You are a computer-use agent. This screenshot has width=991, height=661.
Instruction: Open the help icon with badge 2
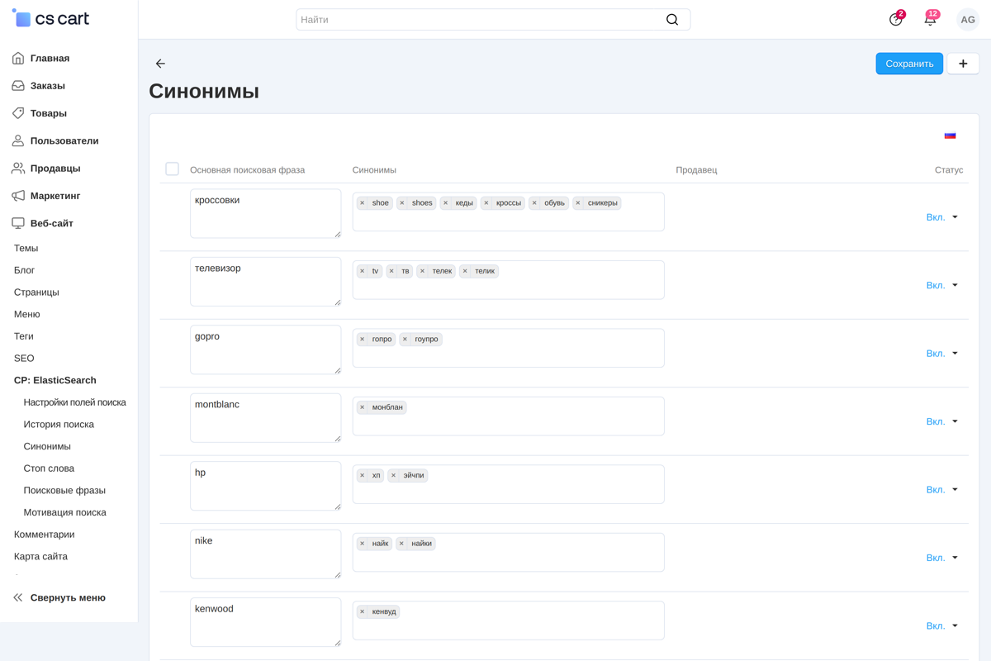click(896, 20)
